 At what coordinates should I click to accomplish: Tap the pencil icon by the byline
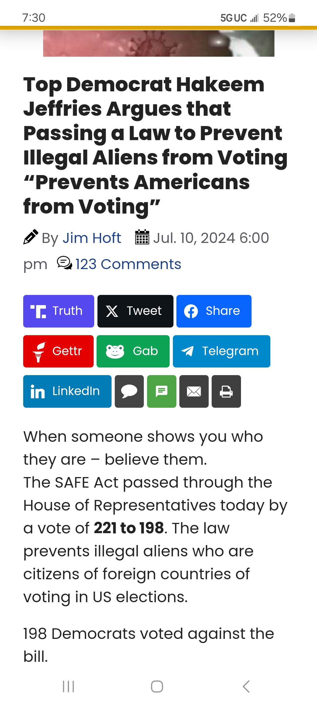point(31,237)
